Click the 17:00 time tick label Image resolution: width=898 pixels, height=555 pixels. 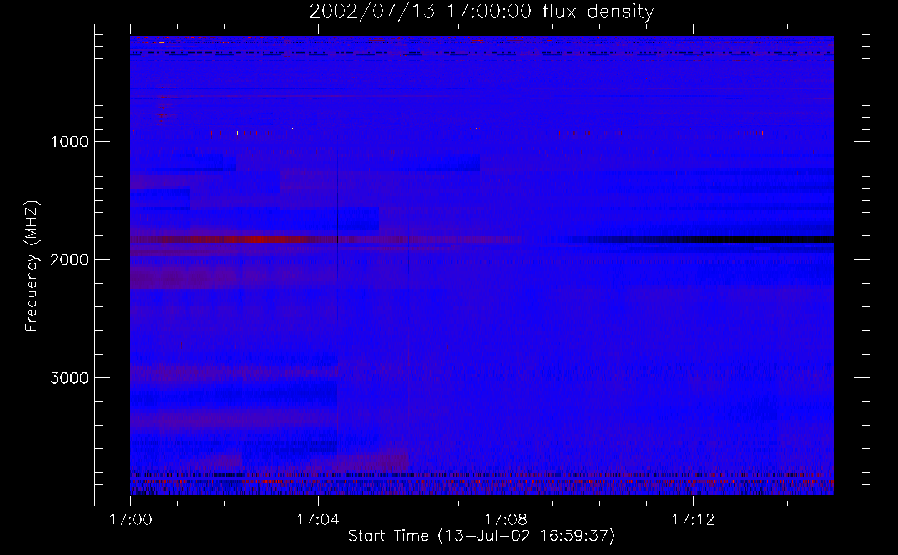coord(130,520)
